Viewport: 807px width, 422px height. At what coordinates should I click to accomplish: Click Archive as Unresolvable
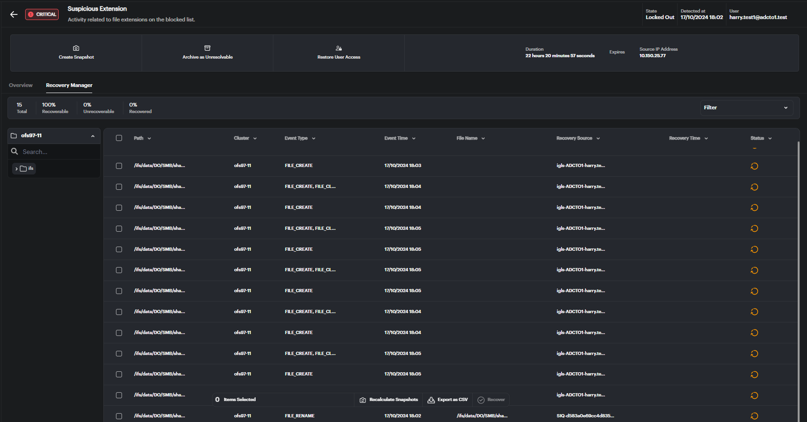click(x=208, y=53)
